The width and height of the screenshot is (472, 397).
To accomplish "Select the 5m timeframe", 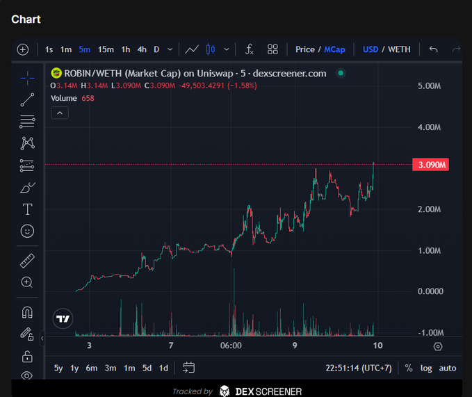I will [x=84, y=49].
